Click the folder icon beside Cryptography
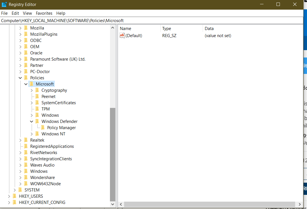Image resolution: width=307 pixels, height=209 pixels. tap(37, 90)
